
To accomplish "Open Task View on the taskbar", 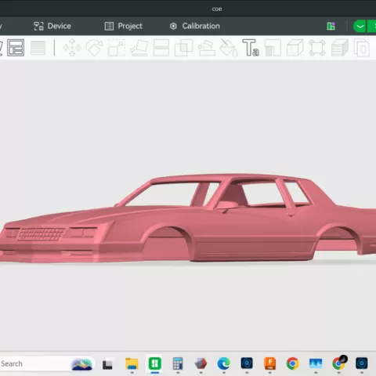I will point(107,364).
